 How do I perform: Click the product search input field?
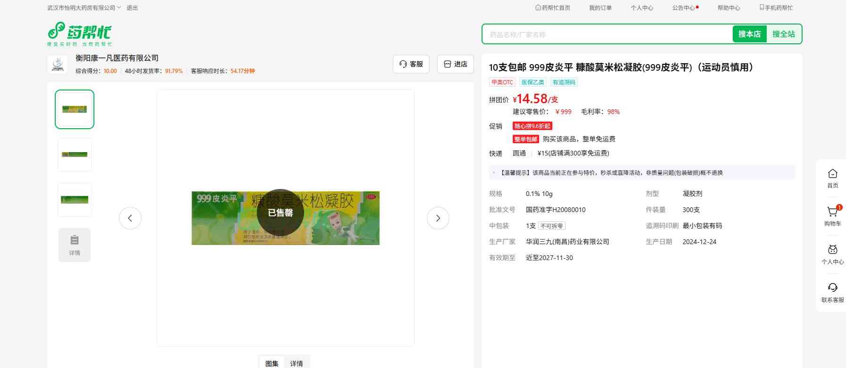pyautogui.click(x=607, y=34)
